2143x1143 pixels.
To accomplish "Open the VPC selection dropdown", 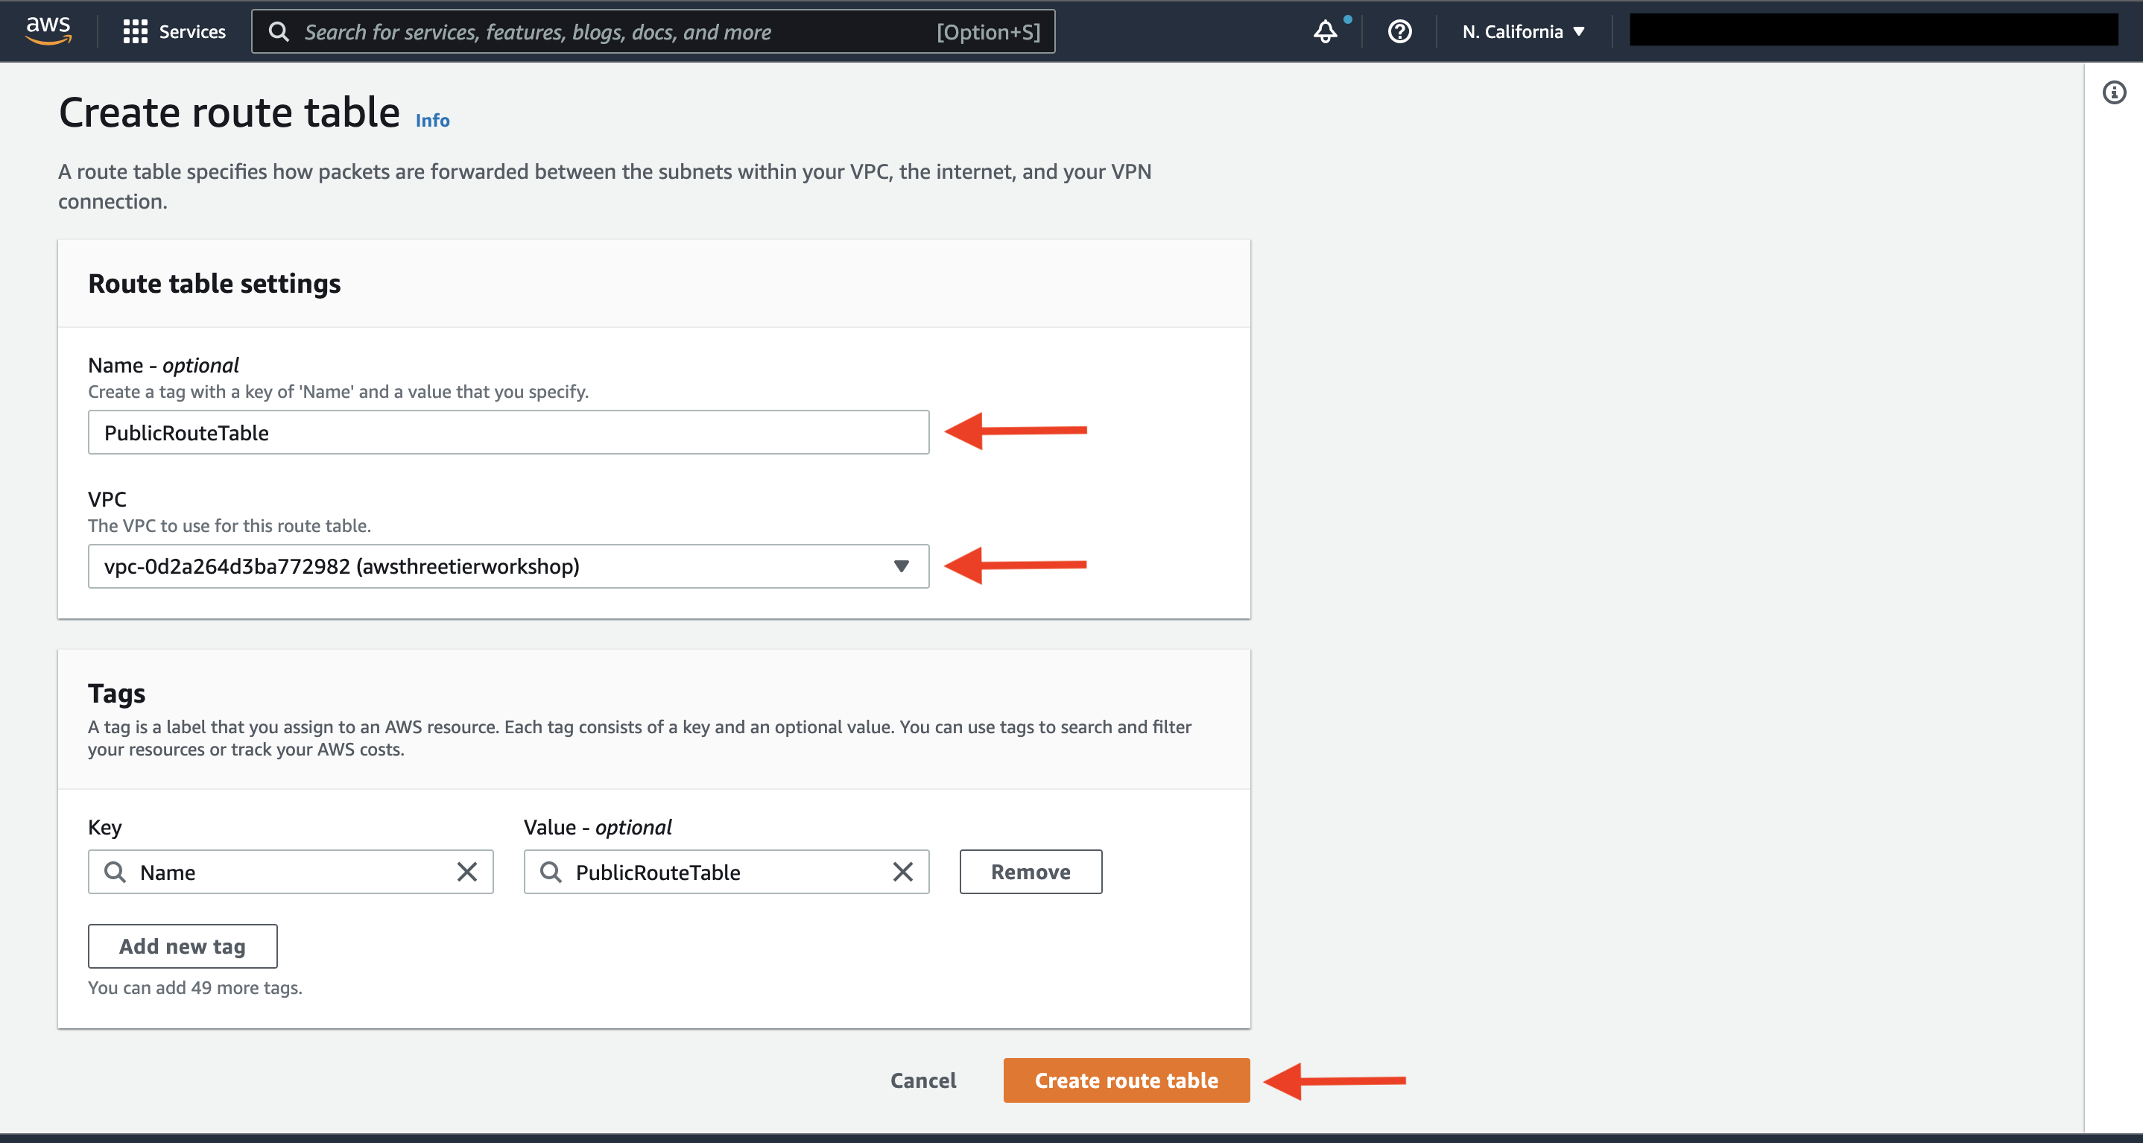I will click(508, 566).
